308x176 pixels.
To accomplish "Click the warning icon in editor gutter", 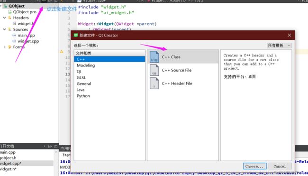I will [x=62, y=52].
